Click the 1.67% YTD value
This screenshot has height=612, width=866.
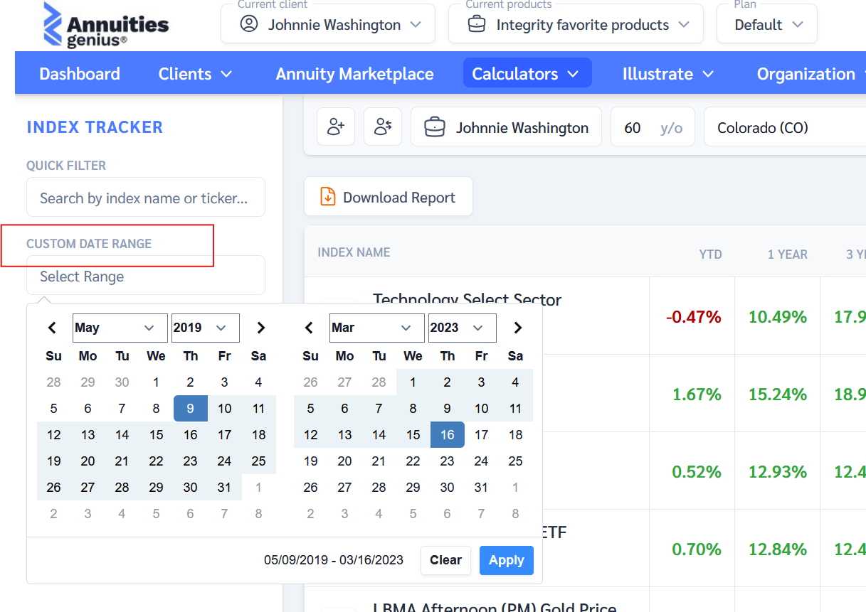(697, 394)
